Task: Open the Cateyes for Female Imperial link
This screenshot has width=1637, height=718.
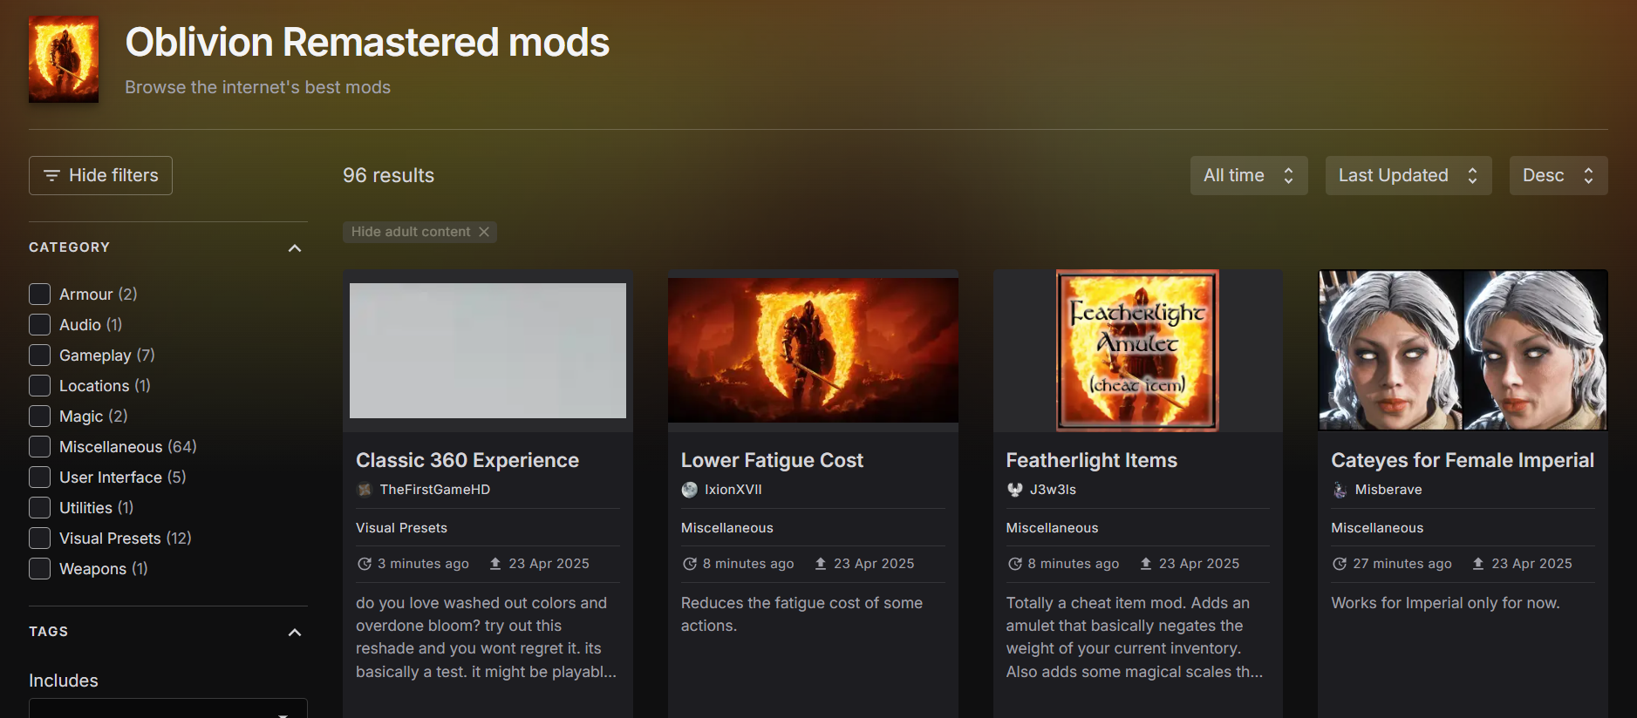Action: 1462,460
